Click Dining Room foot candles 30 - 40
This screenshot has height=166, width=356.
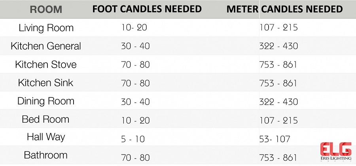(x=135, y=102)
